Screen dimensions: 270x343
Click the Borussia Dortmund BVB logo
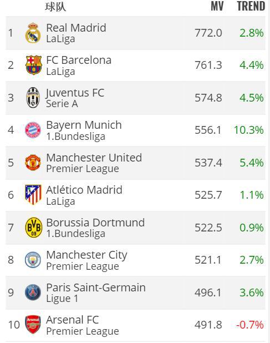(x=34, y=228)
